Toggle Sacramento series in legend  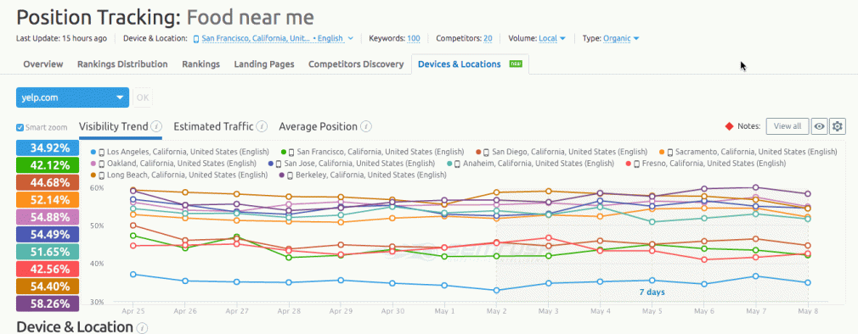(748, 152)
